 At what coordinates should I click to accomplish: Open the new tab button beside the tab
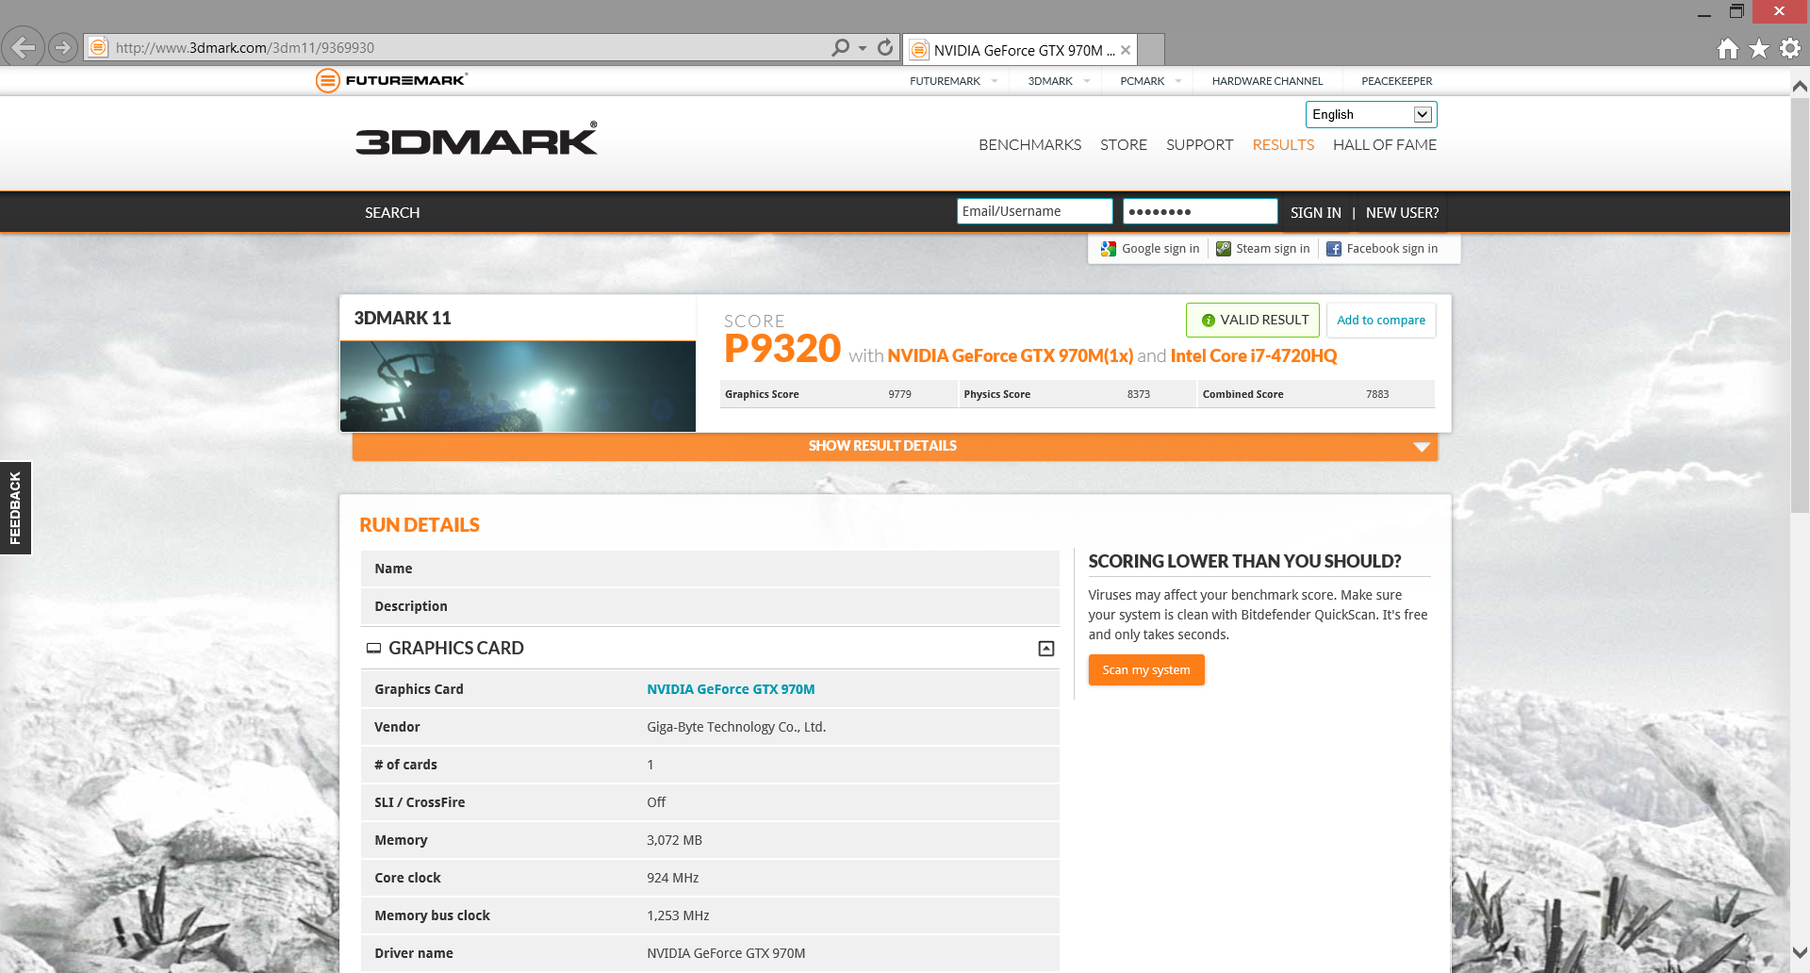point(1151,49)
